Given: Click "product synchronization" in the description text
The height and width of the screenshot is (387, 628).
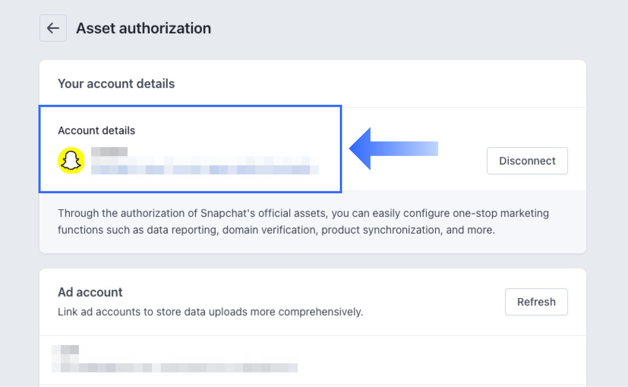Looking at the screenshot, I should coord(380,230).
